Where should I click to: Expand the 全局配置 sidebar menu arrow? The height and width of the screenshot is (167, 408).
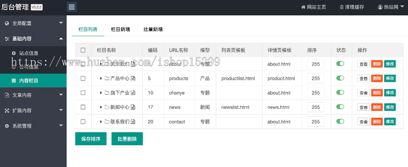pos(61,23)
